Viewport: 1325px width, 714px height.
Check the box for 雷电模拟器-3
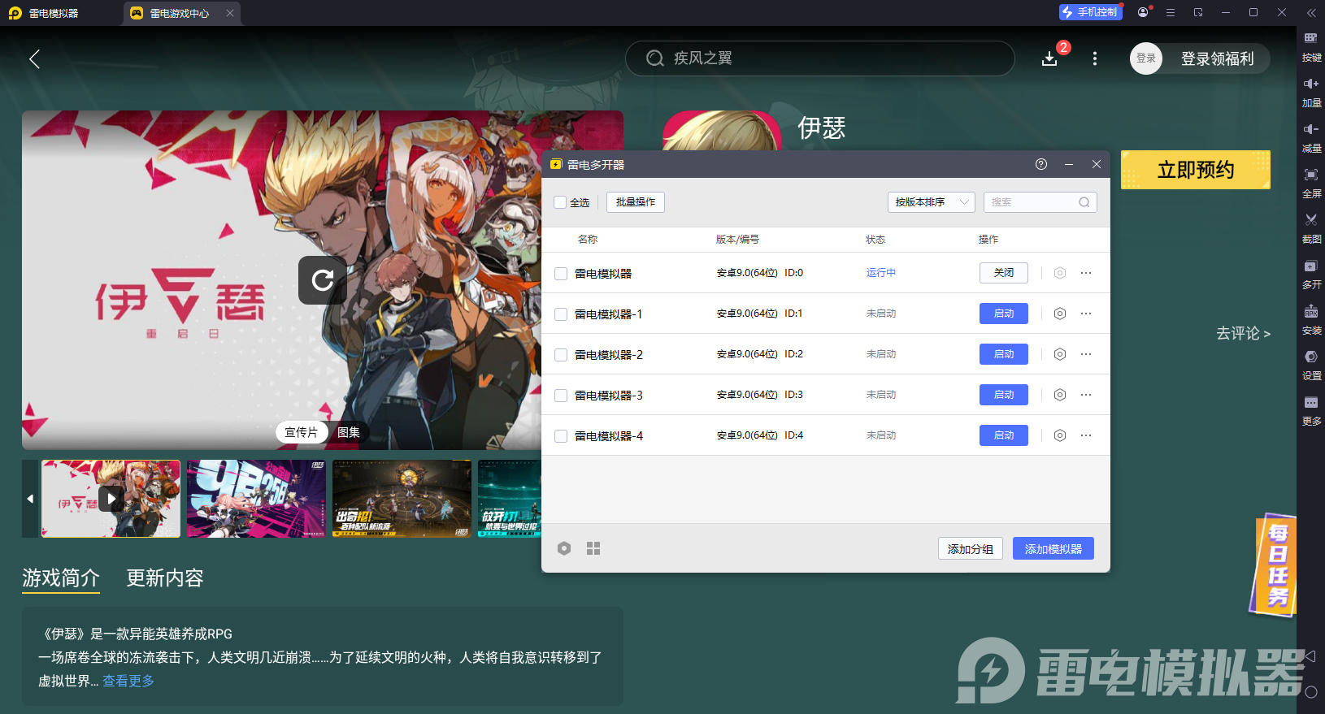[x=561, y=396]
